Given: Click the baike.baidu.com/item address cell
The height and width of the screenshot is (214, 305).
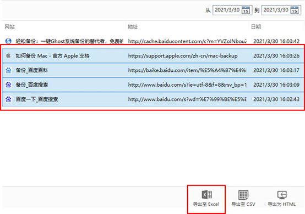Looking at the screenshot, I should (187, 70).
